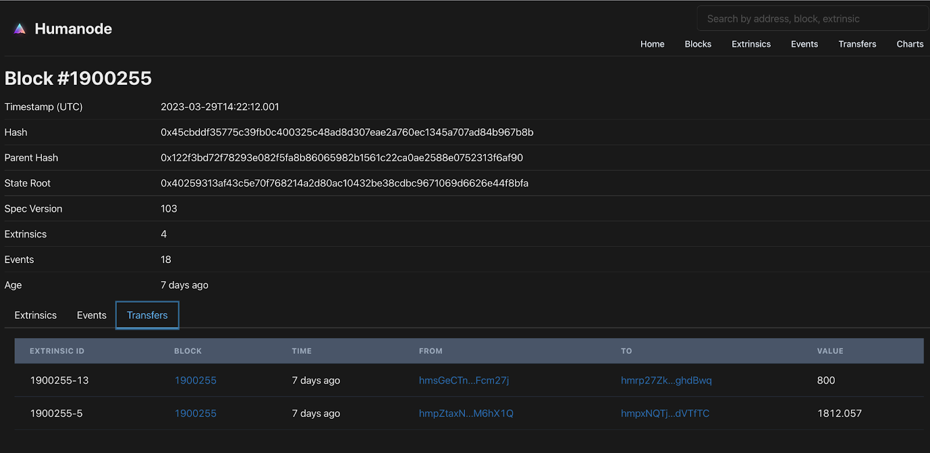Click the Humanode site title
Viewport: 930px width, 453px height.
pos(73,28)
